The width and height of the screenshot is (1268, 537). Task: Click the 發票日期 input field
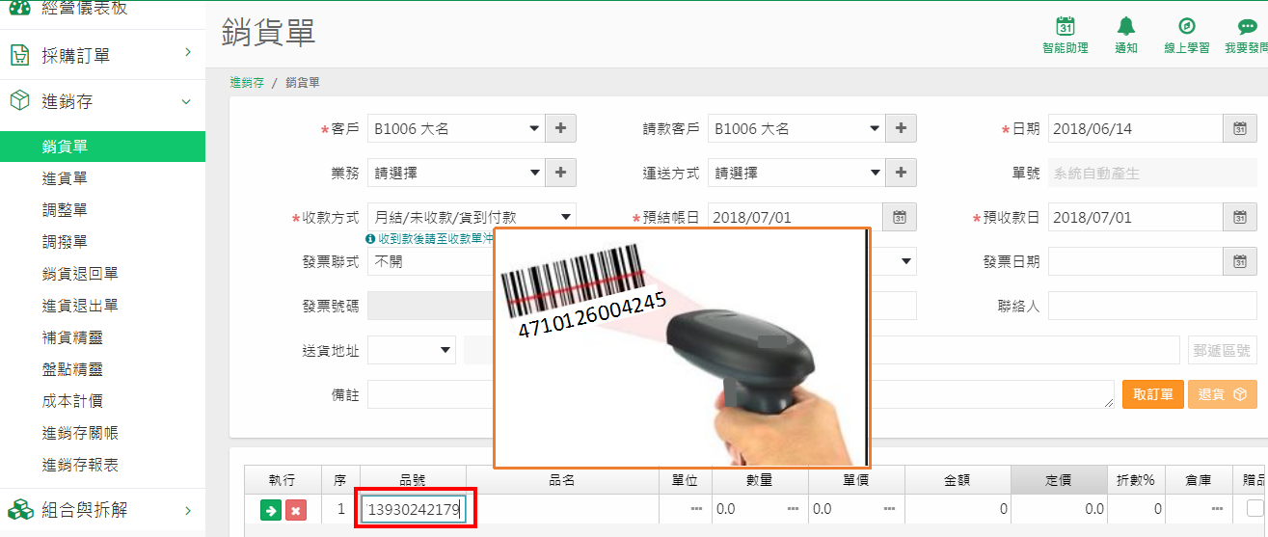[1136, 261]
